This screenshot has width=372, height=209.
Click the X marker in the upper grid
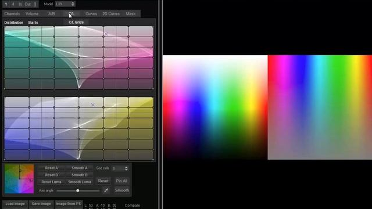[x=106, y=34]
